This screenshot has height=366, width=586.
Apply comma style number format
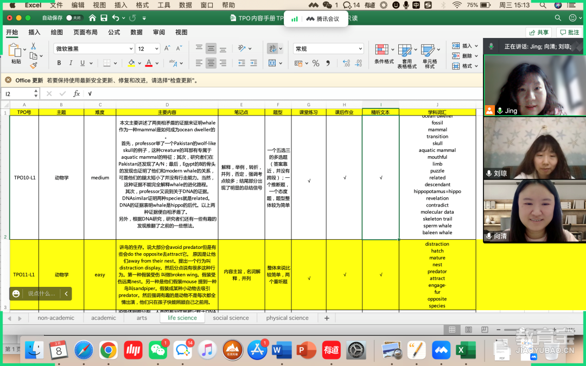click(x=328, y=63)
